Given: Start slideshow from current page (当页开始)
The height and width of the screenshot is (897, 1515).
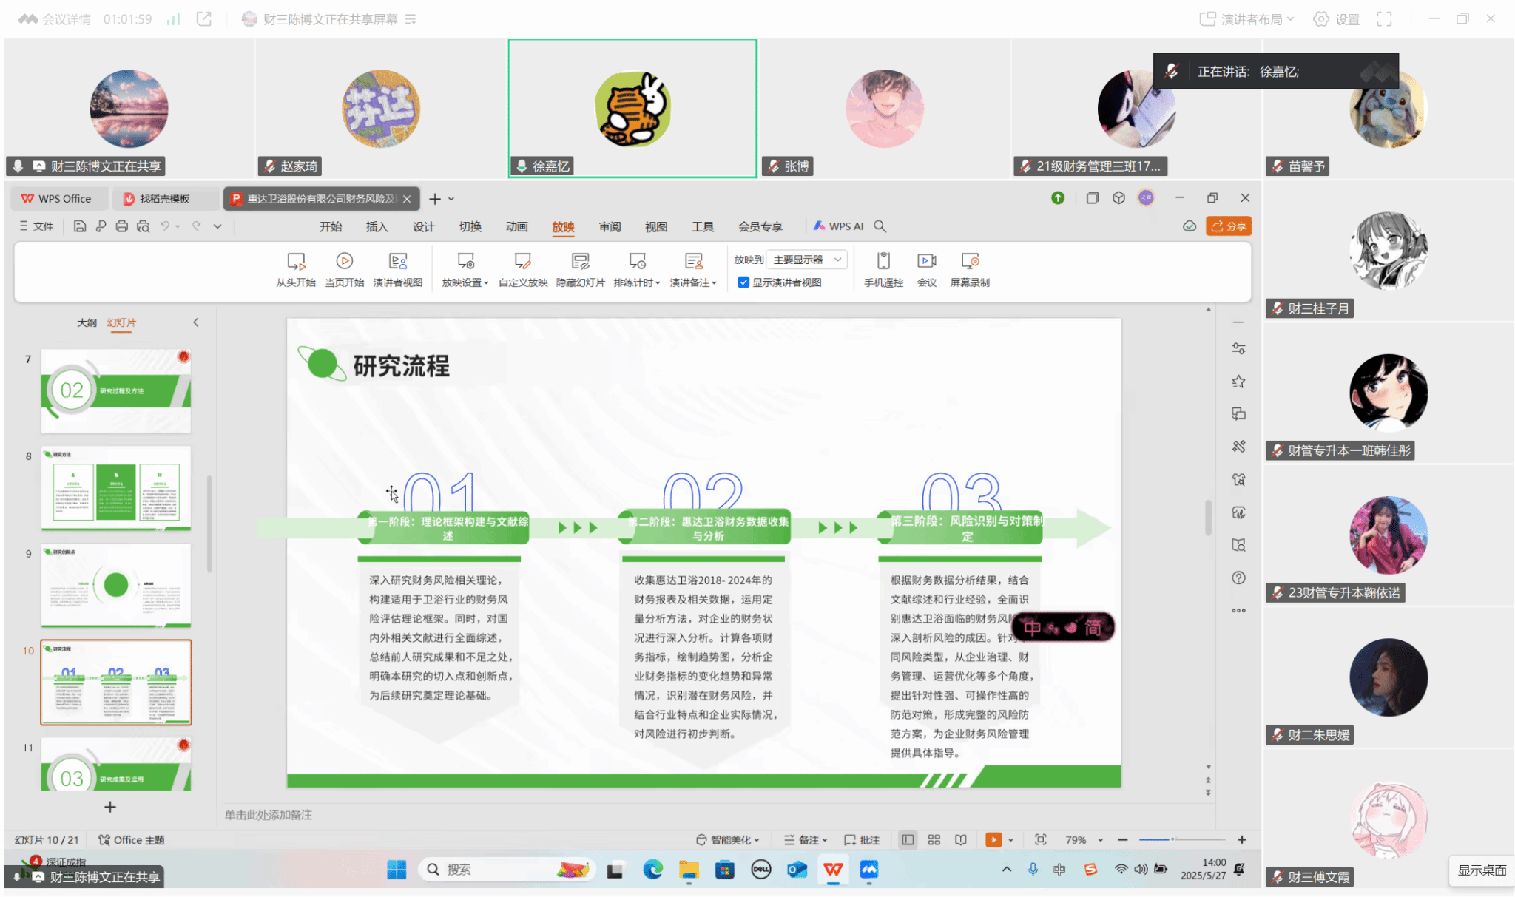Looking at the screenshot, I should click(x=344, y=269).
